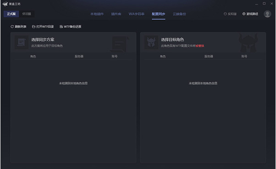Maximize the application window

point(264,4)
